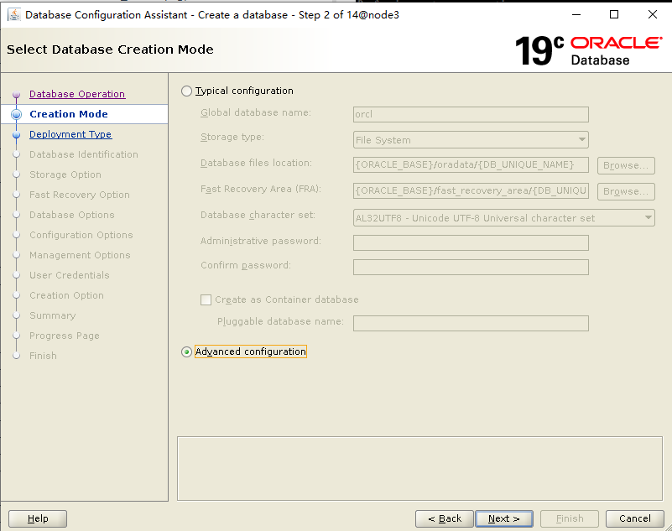This screenshot has height=531, width=672.
Task: Click the Database Identification step label
Action: (84, 154)
